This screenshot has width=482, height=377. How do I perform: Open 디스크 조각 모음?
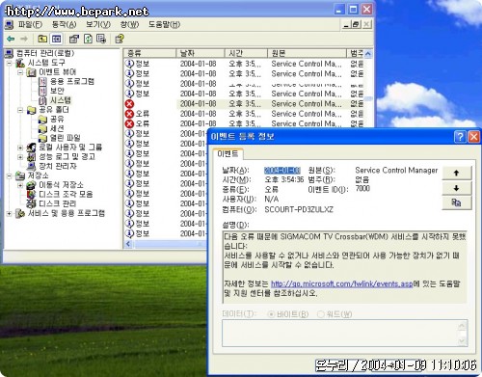[66, 194]
